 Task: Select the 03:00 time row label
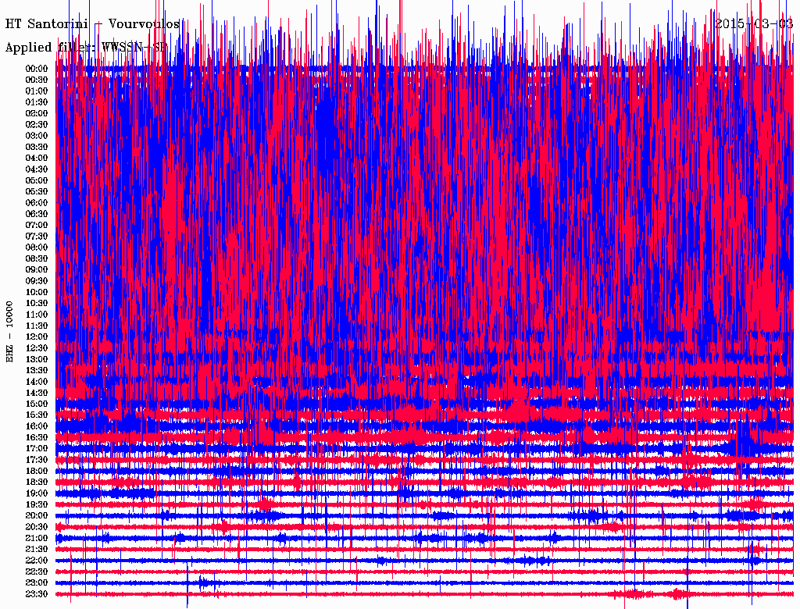coord(37,136)
